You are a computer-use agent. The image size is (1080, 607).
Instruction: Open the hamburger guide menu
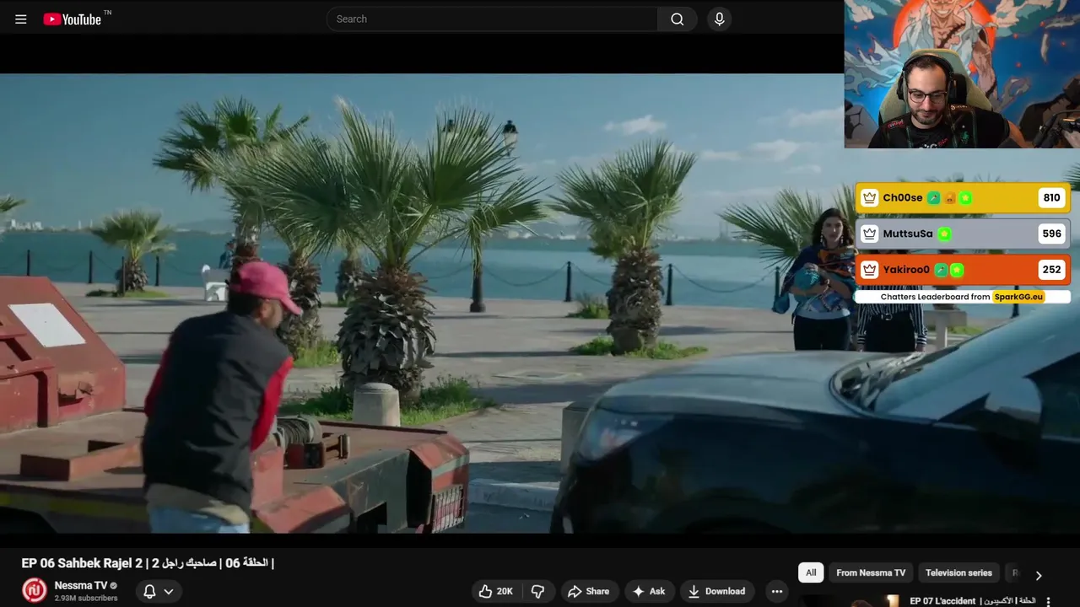tap(21, 19)
